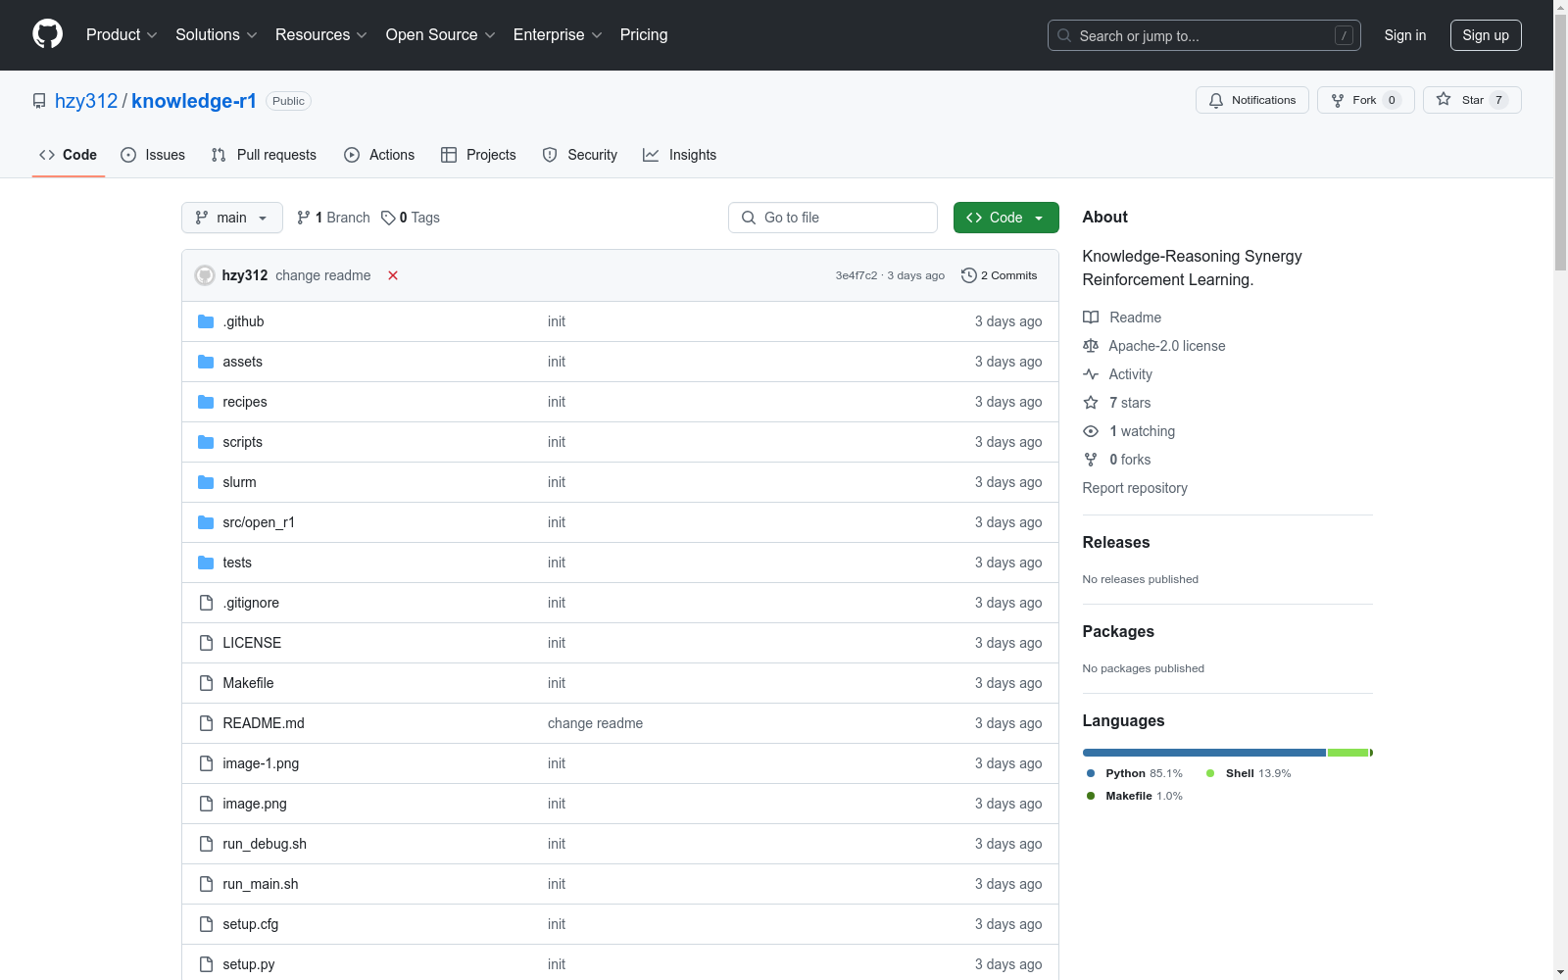Click the .github folder icon

coord(206,321)
